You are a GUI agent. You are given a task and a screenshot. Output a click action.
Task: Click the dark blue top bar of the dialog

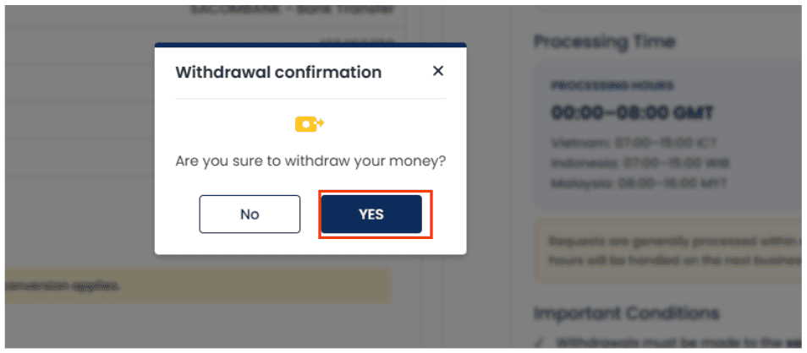(310, 46)
